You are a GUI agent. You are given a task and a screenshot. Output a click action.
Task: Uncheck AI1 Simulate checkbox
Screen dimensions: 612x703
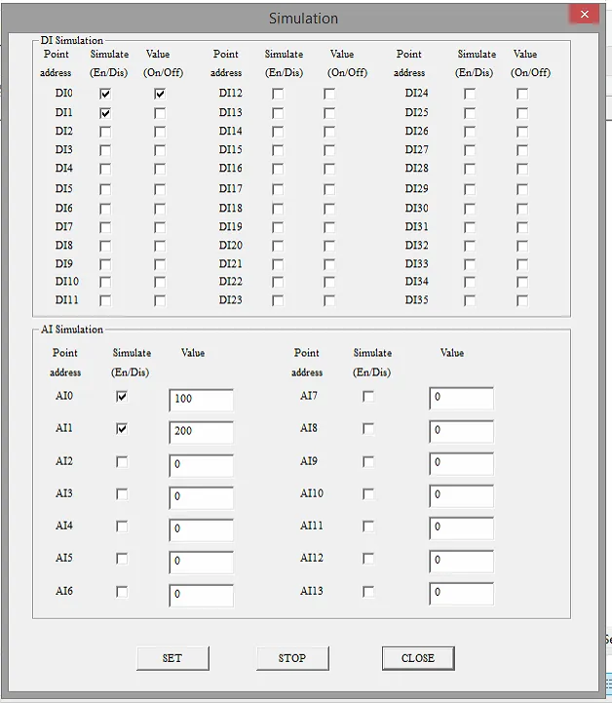(x=122, y=429)
